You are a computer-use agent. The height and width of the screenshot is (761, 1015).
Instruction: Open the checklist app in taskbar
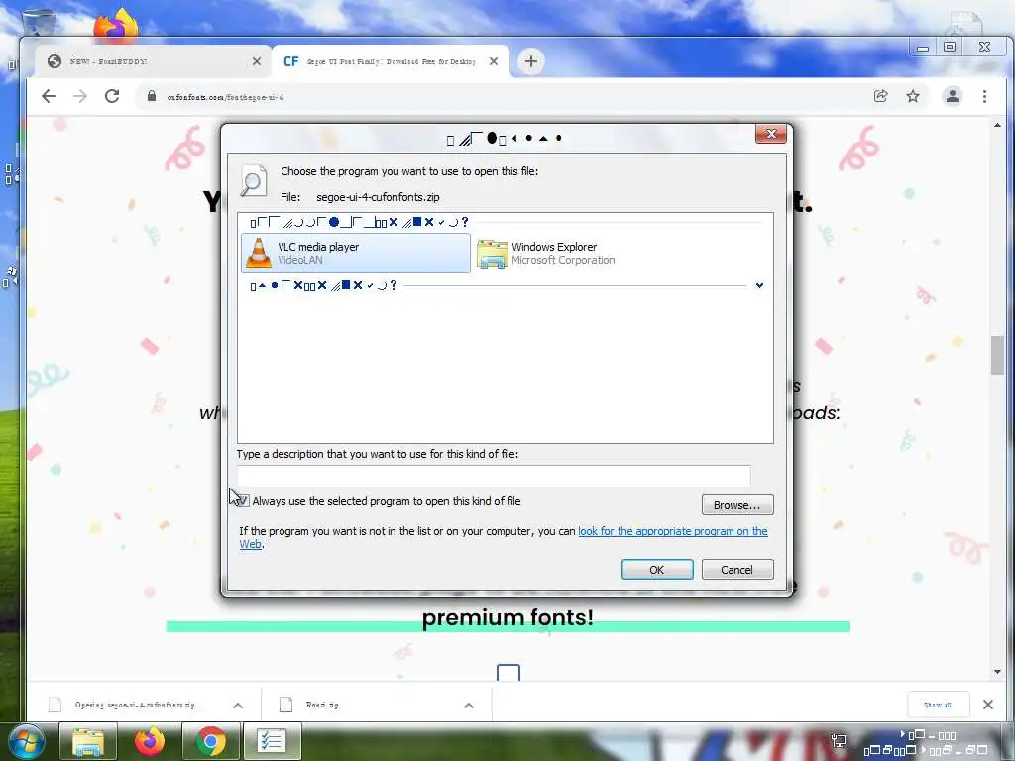tap(272, 741)
